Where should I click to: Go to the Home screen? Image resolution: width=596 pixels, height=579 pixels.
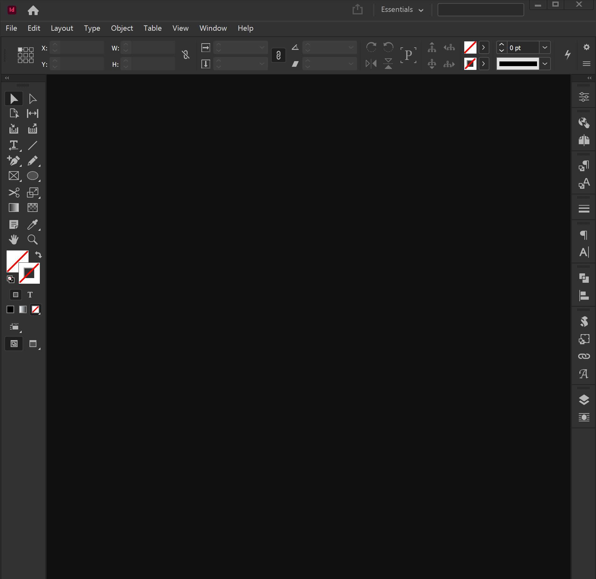[x=33, y=10]
